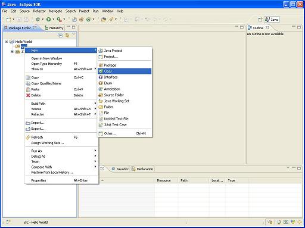Minimize the Package Explorer view
Viewport: 305px width, 228px height.
click(x=69, y=26)
